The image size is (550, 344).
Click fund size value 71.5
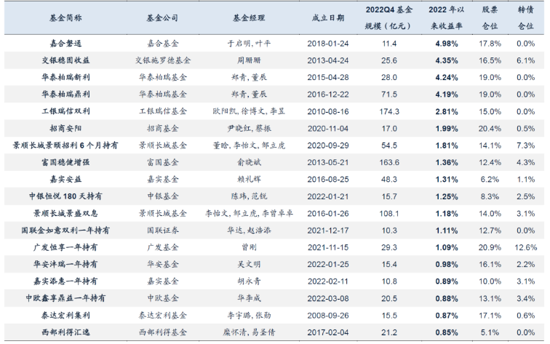click(389, 95)
